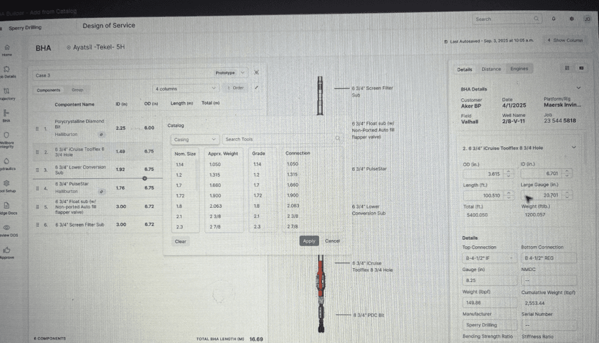Image resolution: width=599 pixels, height=343 pixels.
Task: Click the OD (in.) stepper arrows
Action: (x=508, y=174)
